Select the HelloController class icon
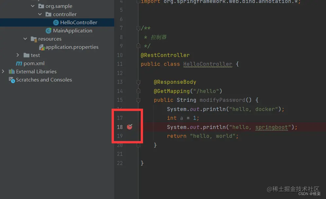 click(56, 23)
